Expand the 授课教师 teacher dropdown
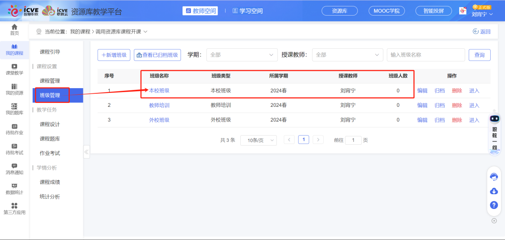505x240 pixels. [x=347, y=55]
